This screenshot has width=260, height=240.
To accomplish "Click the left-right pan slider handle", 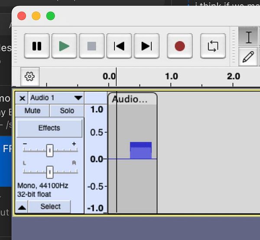I will pos(50,172).
